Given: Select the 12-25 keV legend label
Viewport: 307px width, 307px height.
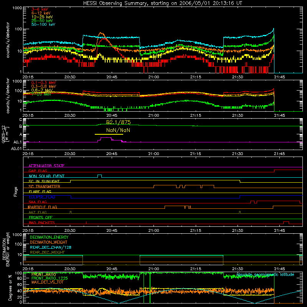Looking at the screenshot, I should click(x=42, y=17).
